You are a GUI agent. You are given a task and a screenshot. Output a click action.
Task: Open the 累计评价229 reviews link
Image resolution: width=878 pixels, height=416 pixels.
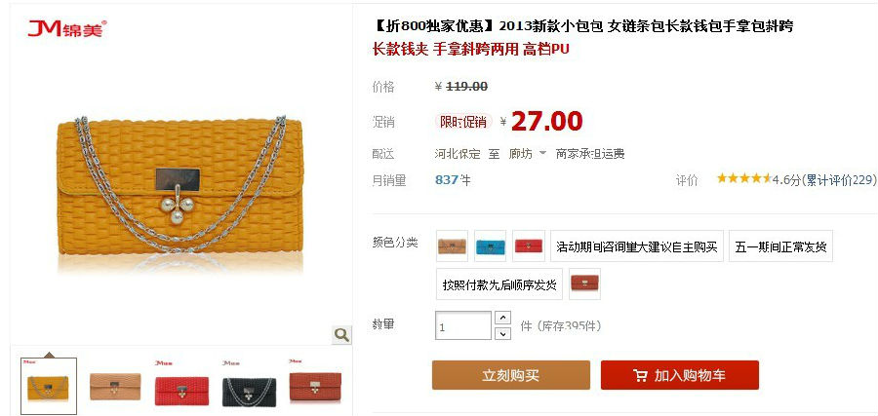point(839,179)
